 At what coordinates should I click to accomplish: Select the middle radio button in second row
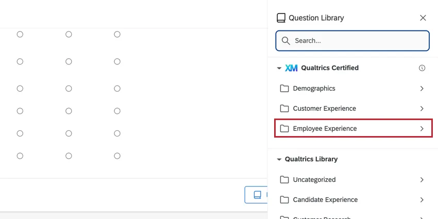pos(69,62)
